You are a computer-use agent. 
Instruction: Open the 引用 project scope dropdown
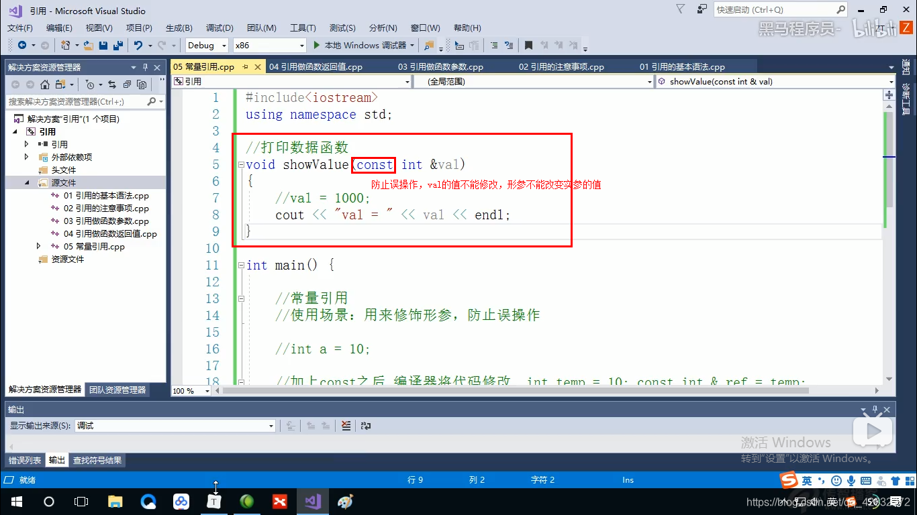tap(292, 81)
